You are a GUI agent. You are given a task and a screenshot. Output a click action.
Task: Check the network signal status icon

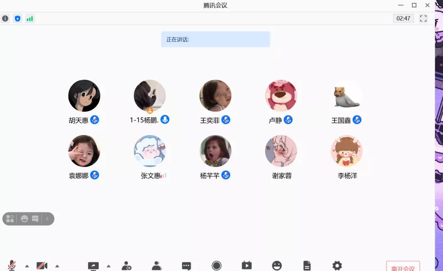30,18
